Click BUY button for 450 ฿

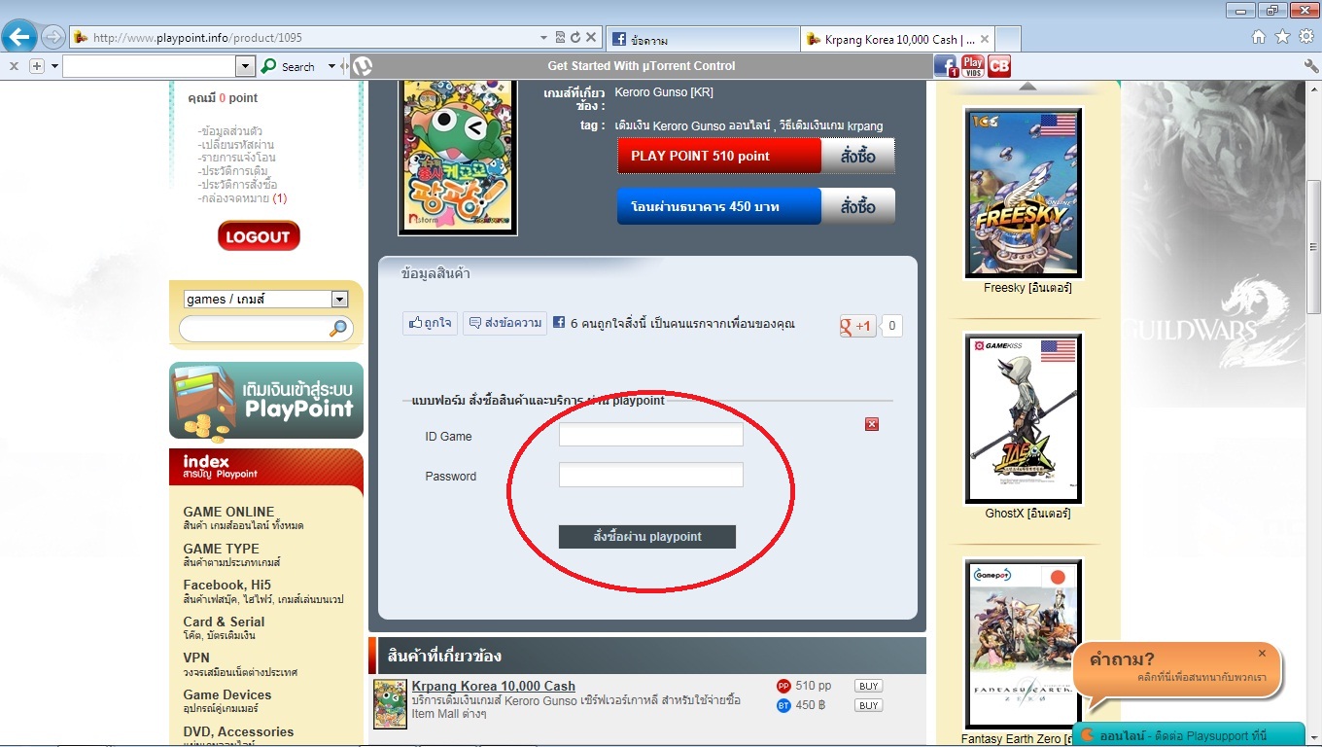tap(869, 705)
